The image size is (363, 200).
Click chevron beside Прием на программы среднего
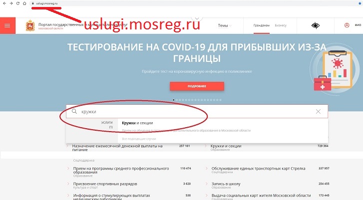tap(68, 168)
